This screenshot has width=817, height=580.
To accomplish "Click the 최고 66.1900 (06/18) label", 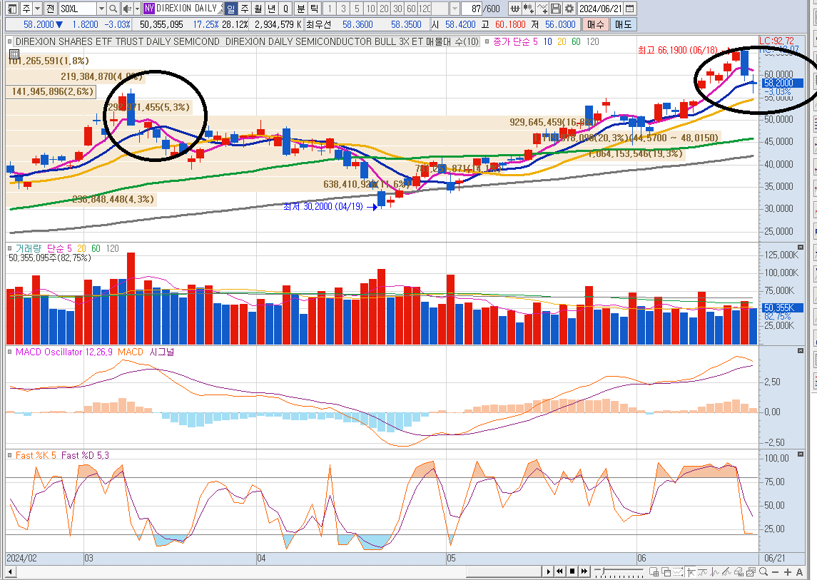I will 678,50.
